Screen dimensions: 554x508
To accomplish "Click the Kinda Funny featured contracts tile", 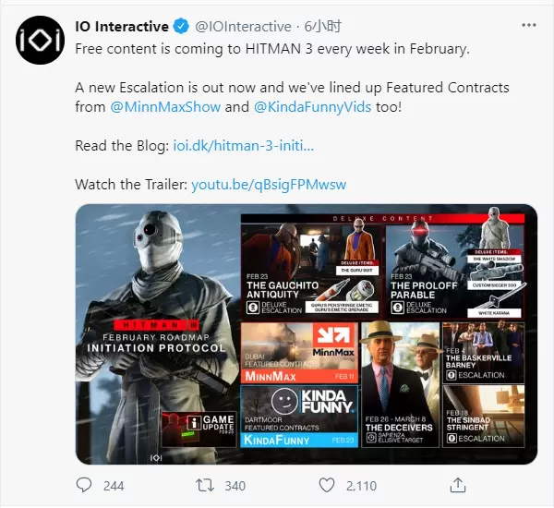I will point(299,417).
